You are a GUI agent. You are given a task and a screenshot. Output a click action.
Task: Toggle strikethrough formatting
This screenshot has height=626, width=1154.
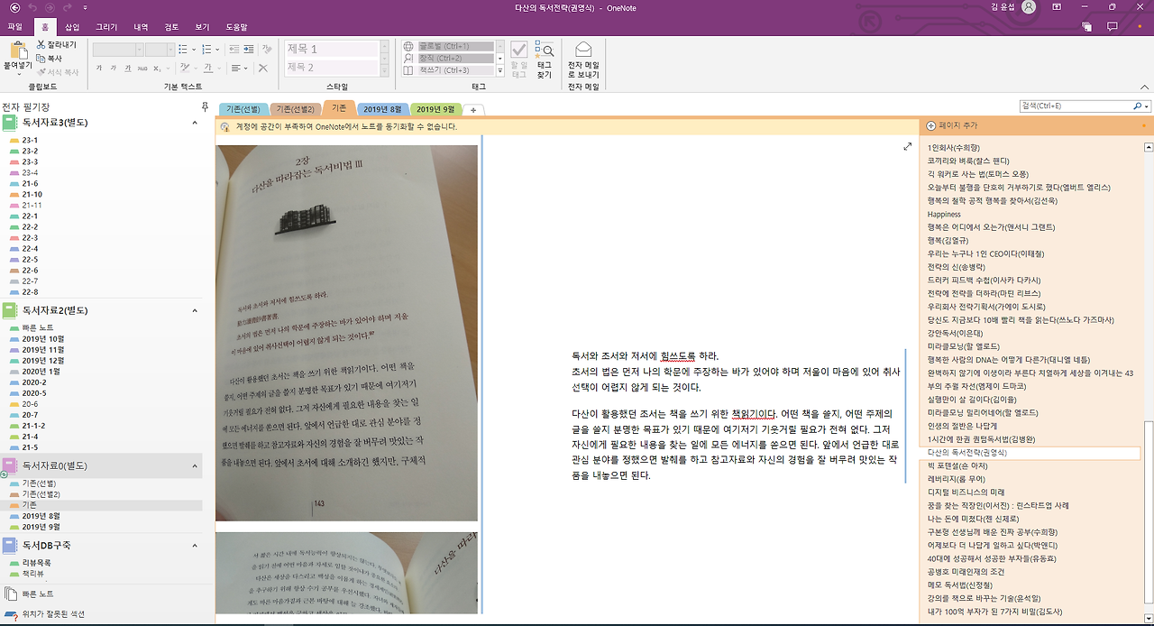click(x=142, y=68)
